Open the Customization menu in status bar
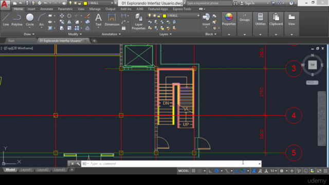 tap(325, 171)
